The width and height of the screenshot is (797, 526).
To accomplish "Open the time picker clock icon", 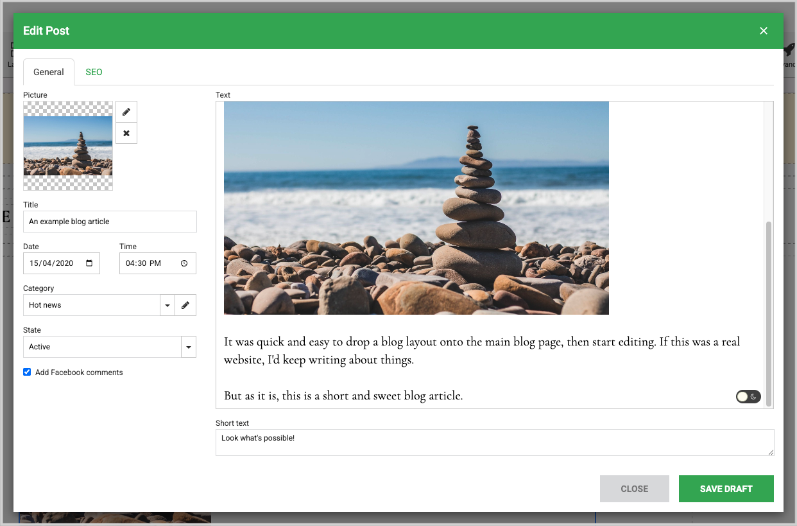I will pos(184,263).
